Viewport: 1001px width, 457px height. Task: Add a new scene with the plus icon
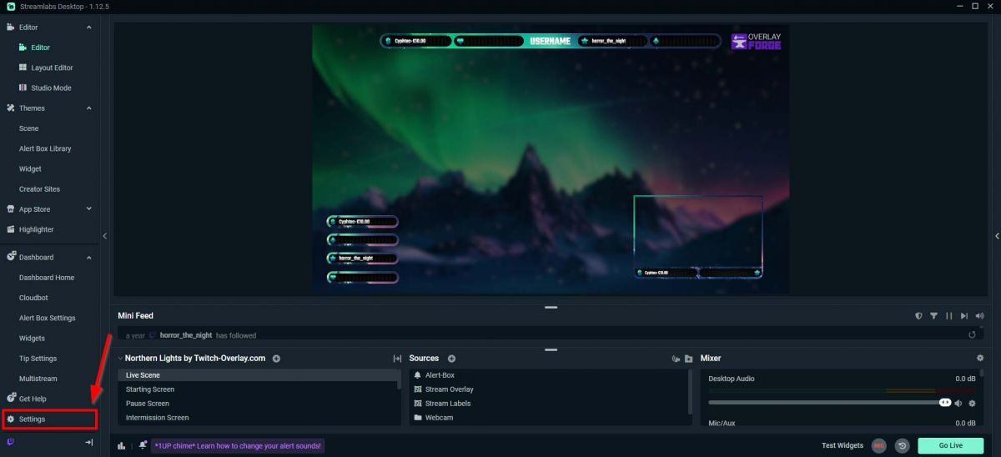[x=276, y=359]
